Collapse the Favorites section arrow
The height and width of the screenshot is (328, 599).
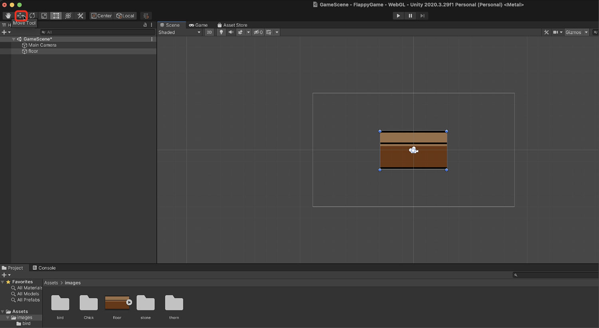click(2, 282)
